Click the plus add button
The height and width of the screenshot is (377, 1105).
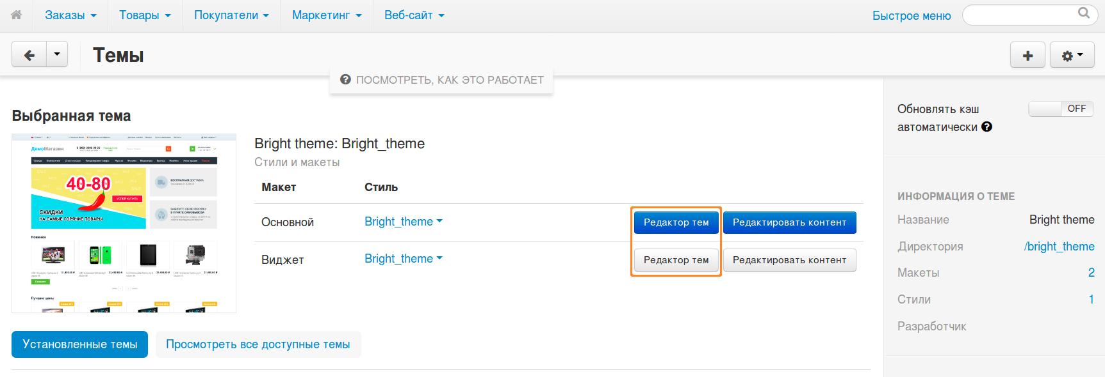(x=1027, y=56)
